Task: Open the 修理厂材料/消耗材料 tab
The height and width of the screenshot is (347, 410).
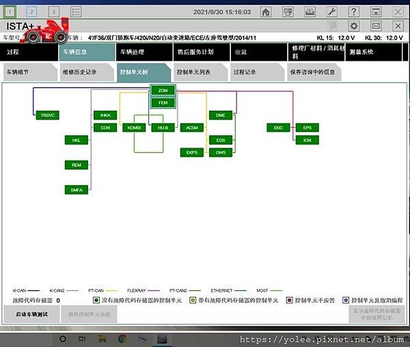Action: pos(316,52)
